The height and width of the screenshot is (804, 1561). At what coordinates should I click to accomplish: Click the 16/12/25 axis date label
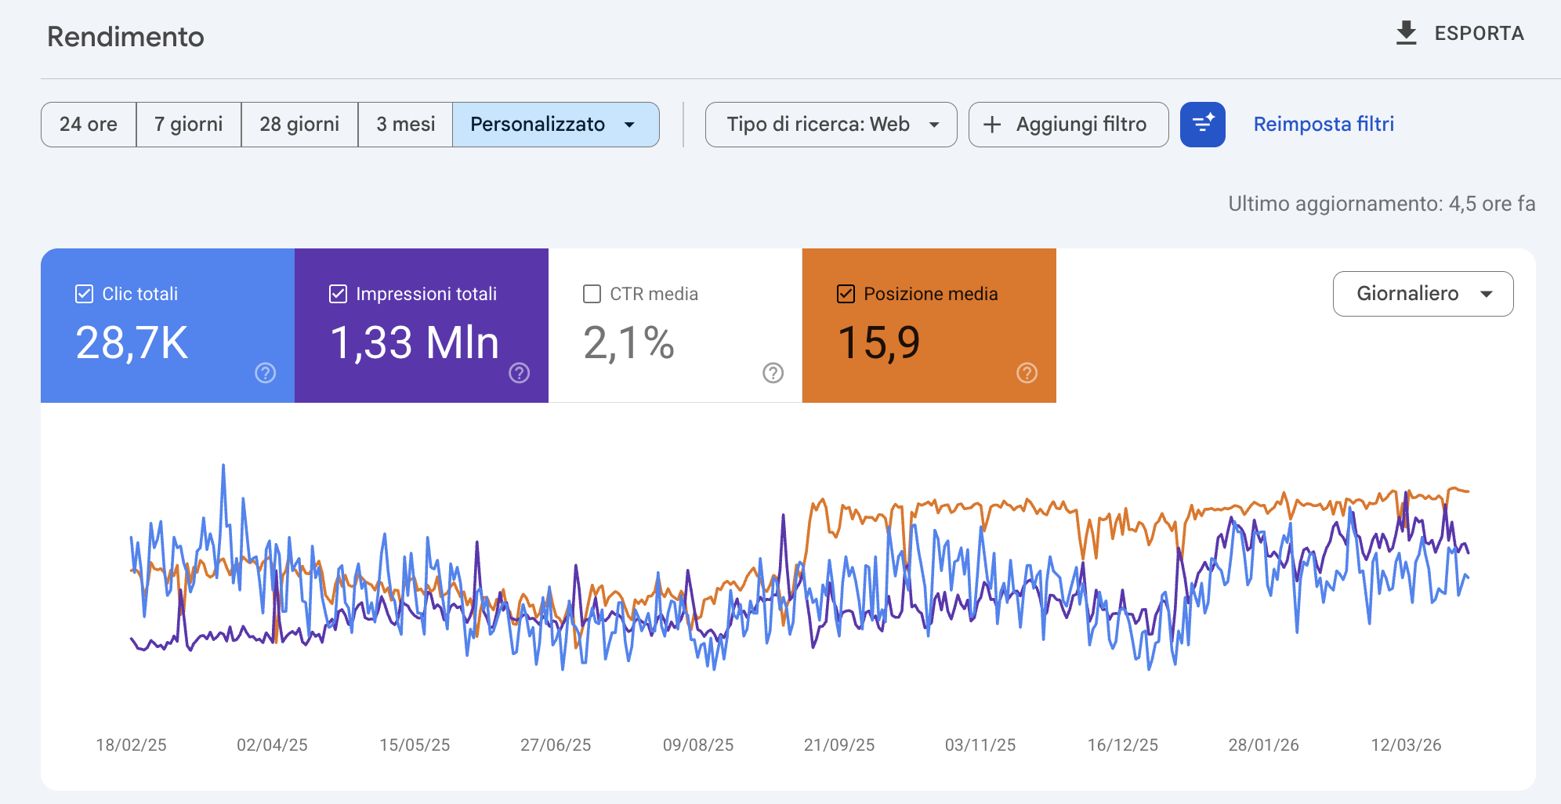pyautogui.click(x=1123, y=745)
